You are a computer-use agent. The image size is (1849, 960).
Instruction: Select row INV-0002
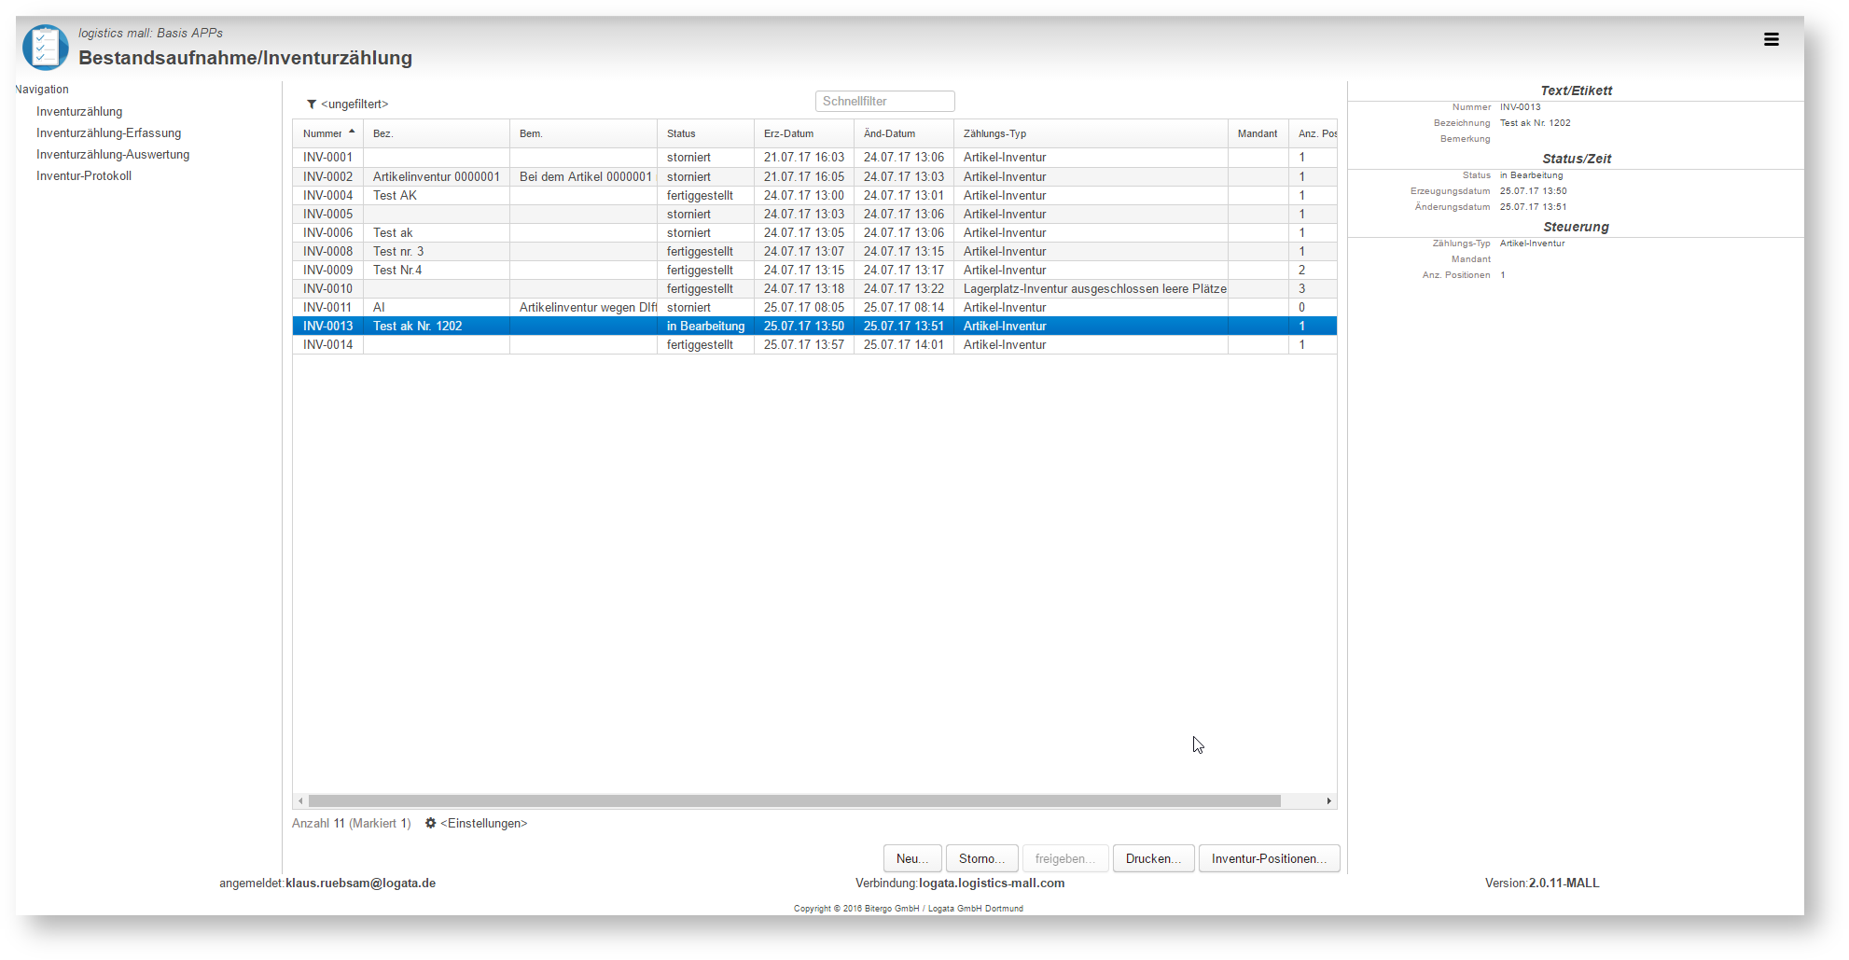(814, 176)
